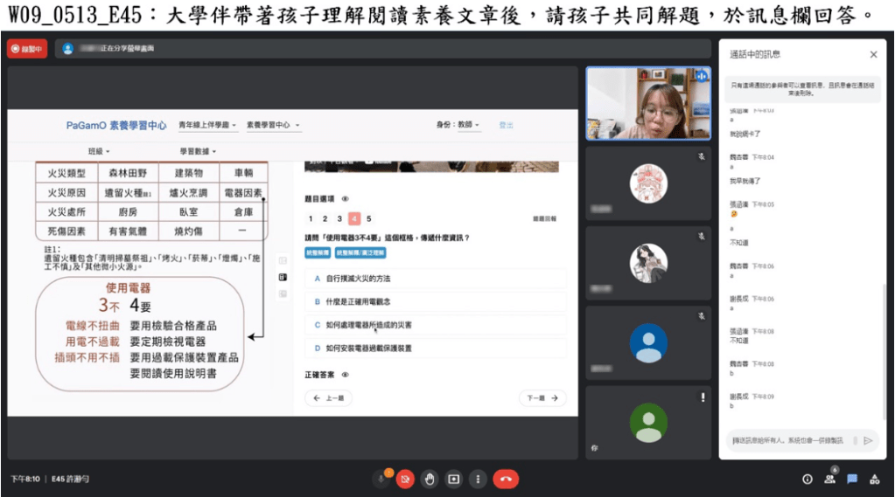
Task: Click the 下一題 next question button
Action: (542, 398)
